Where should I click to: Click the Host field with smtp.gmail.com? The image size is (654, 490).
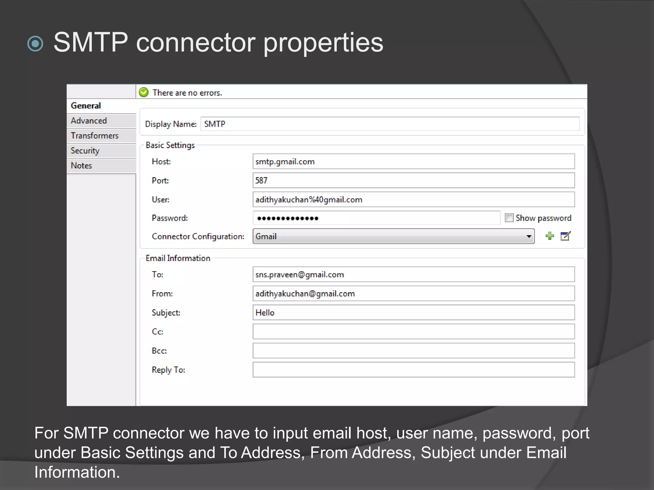pyautogui.click(x=414, y=161)
